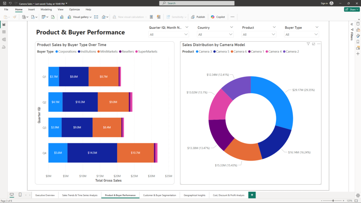Adjust the zoom slider in status bar

click(x=333, y=201)
